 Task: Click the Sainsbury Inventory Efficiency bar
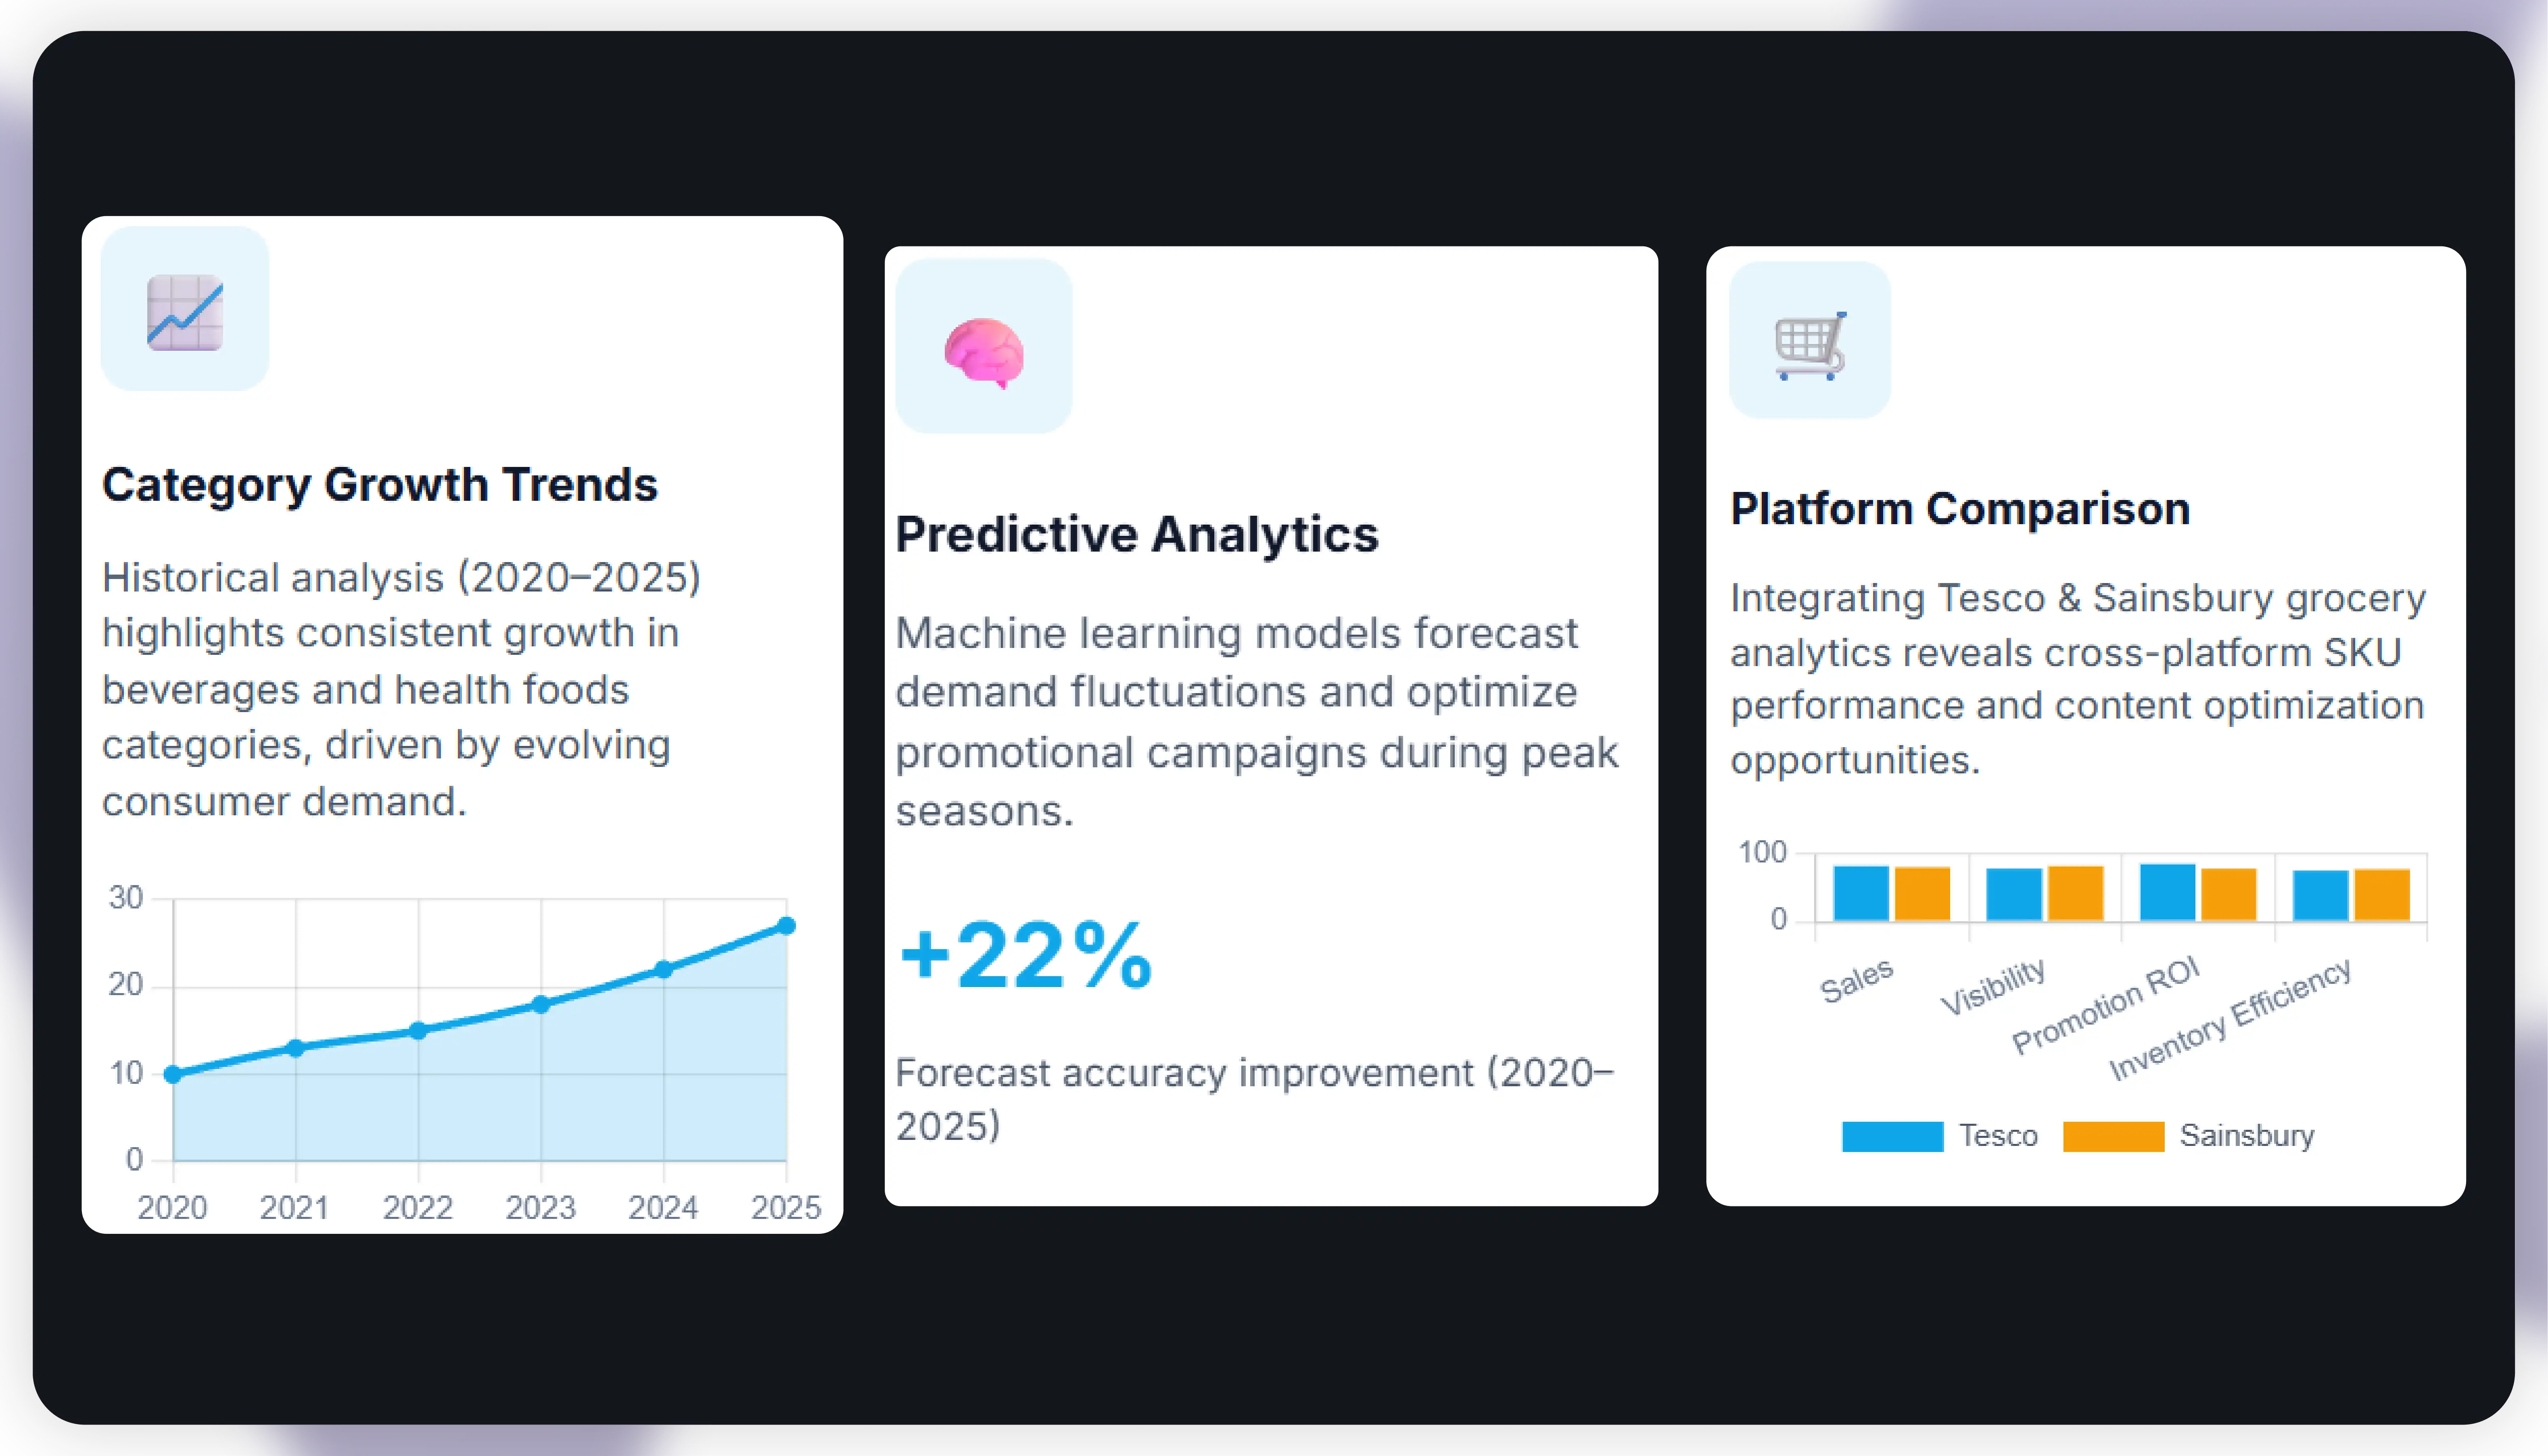click(2382, 895)
